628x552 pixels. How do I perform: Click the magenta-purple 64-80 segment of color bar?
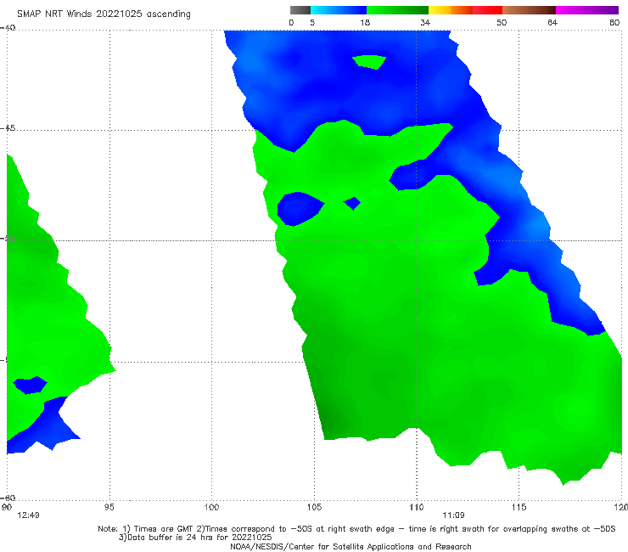coord(587,10)
